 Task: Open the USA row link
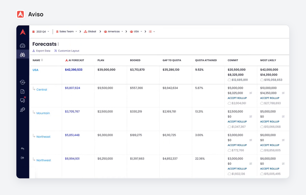(36, 70)
